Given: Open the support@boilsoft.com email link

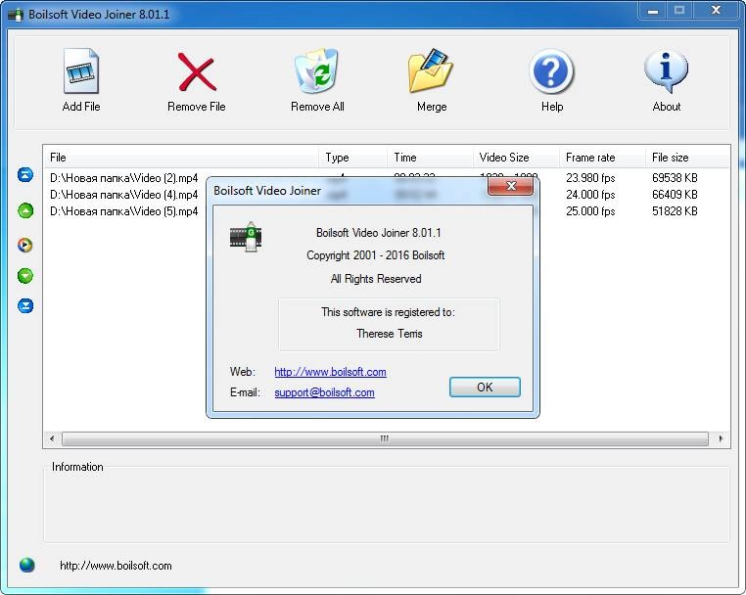Looking at the screenshot, I should pos(324,392).
